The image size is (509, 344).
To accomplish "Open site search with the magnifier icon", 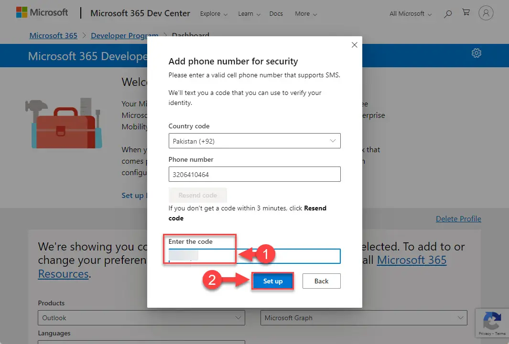I will point(447,13).
